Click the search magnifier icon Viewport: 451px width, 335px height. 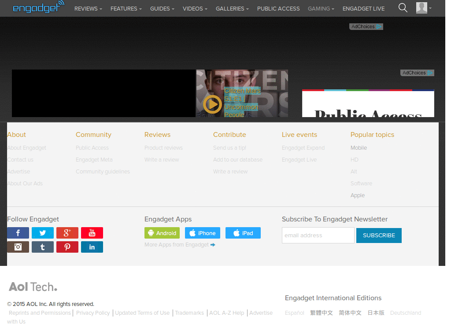point(403,7)
